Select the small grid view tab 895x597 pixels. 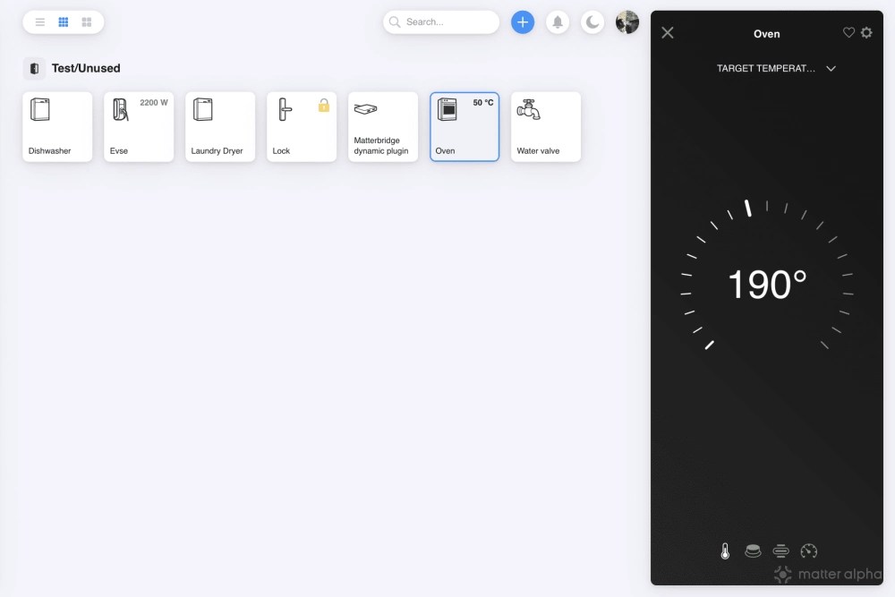(x=64, y=22)
